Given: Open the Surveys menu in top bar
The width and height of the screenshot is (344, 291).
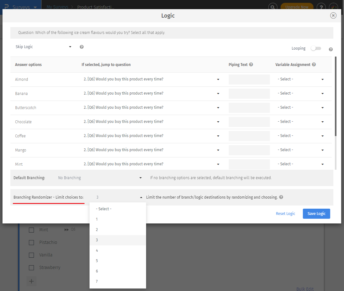Looking at the screenshot, I should [21, 7].
